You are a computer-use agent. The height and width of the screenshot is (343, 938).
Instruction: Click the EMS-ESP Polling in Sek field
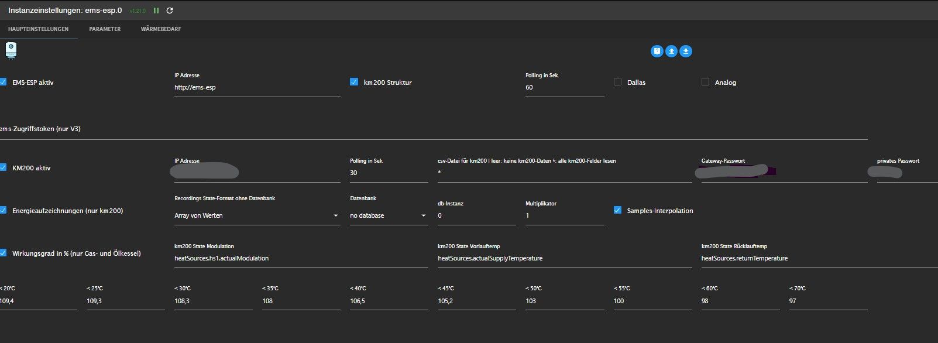click(564, 88)
